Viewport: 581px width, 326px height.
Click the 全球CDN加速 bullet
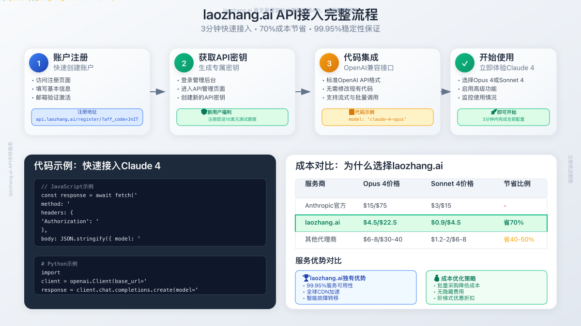pyautogui.click(x=321, y=292)
